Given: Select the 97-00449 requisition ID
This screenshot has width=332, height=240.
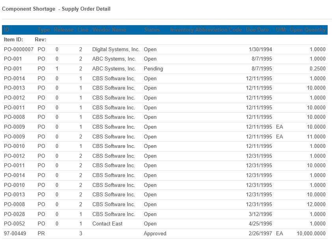Looking at the screenshot, I should click(x=15, y=234).
